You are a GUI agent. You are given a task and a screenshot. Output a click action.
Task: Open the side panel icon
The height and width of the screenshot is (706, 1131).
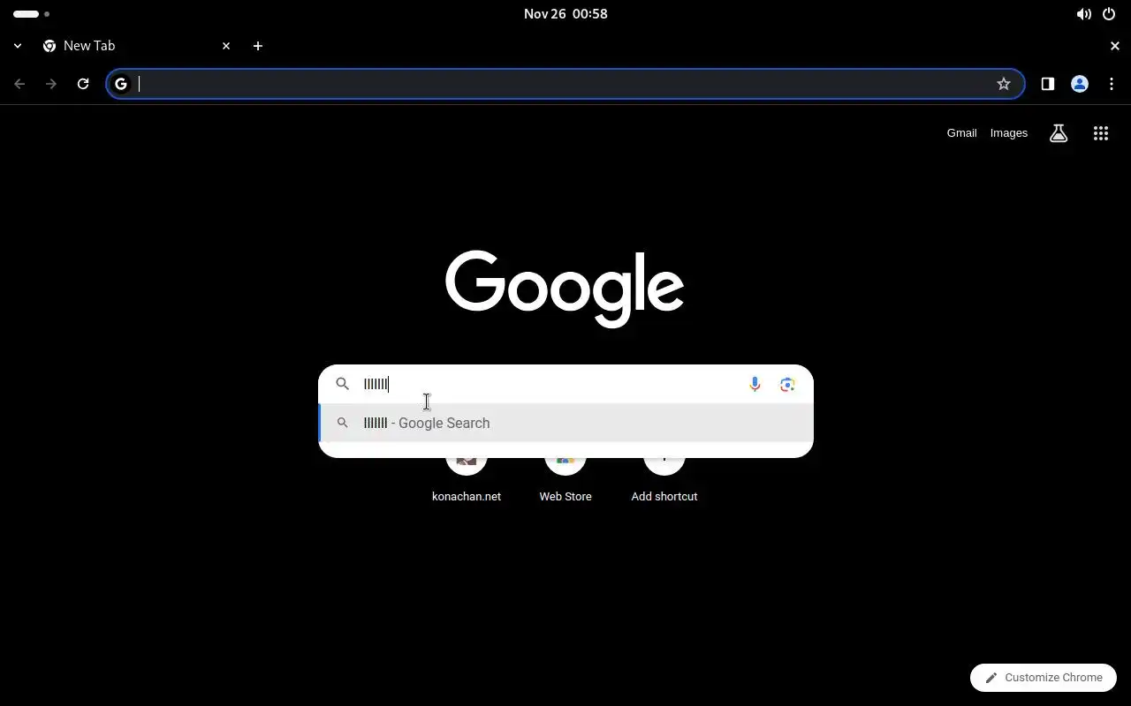(x=1047, y=84)
